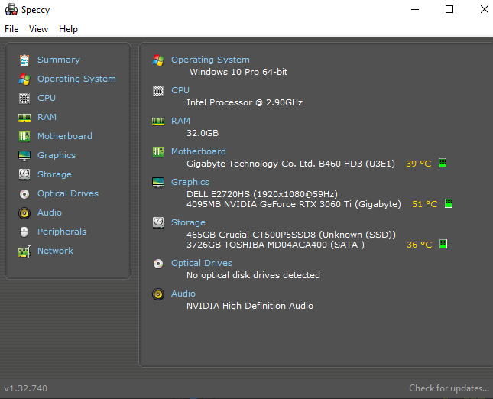The image size is (493, 399).
Task: Click the CPU chip icon in sidebar
Action: [x=24, y=99]
